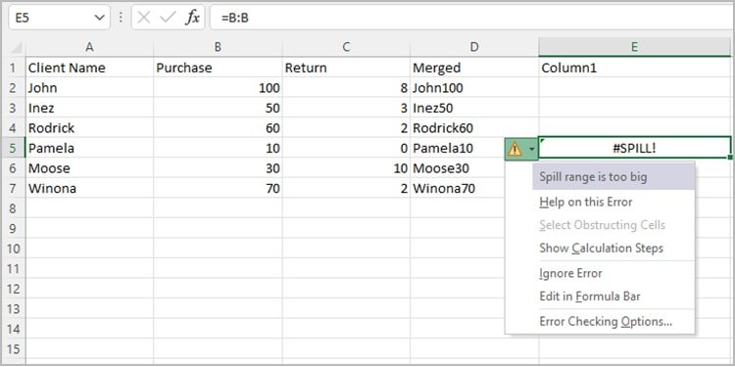735x367 pixels.
Task: Open the error options dropdown arrow
Action: click(x=531, y=150)
